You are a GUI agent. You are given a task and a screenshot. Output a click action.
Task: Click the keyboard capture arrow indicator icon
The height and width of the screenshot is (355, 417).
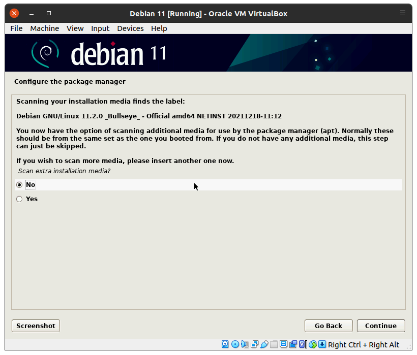pos(322,344)
